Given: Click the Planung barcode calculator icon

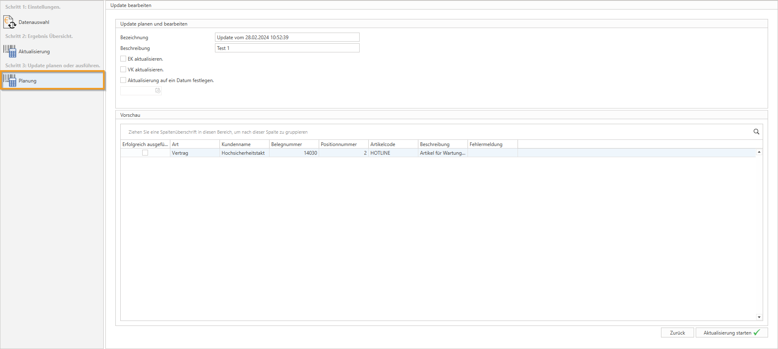Looking at the screenshot, I should (10, 80).
